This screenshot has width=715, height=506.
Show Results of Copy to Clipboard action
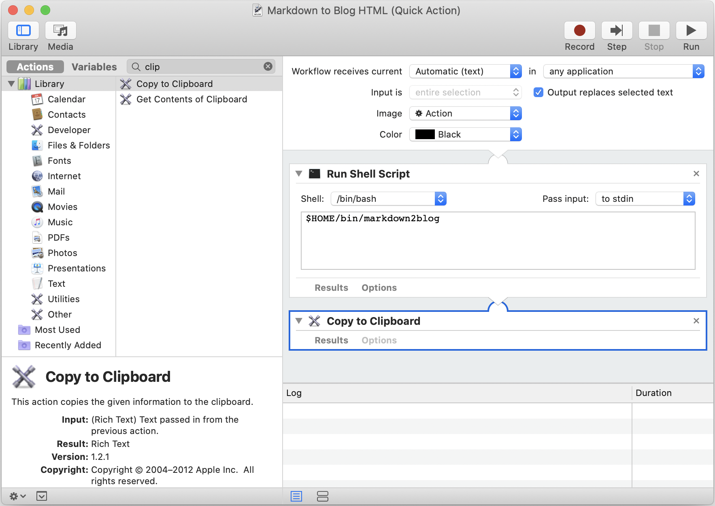pos(331,340)
